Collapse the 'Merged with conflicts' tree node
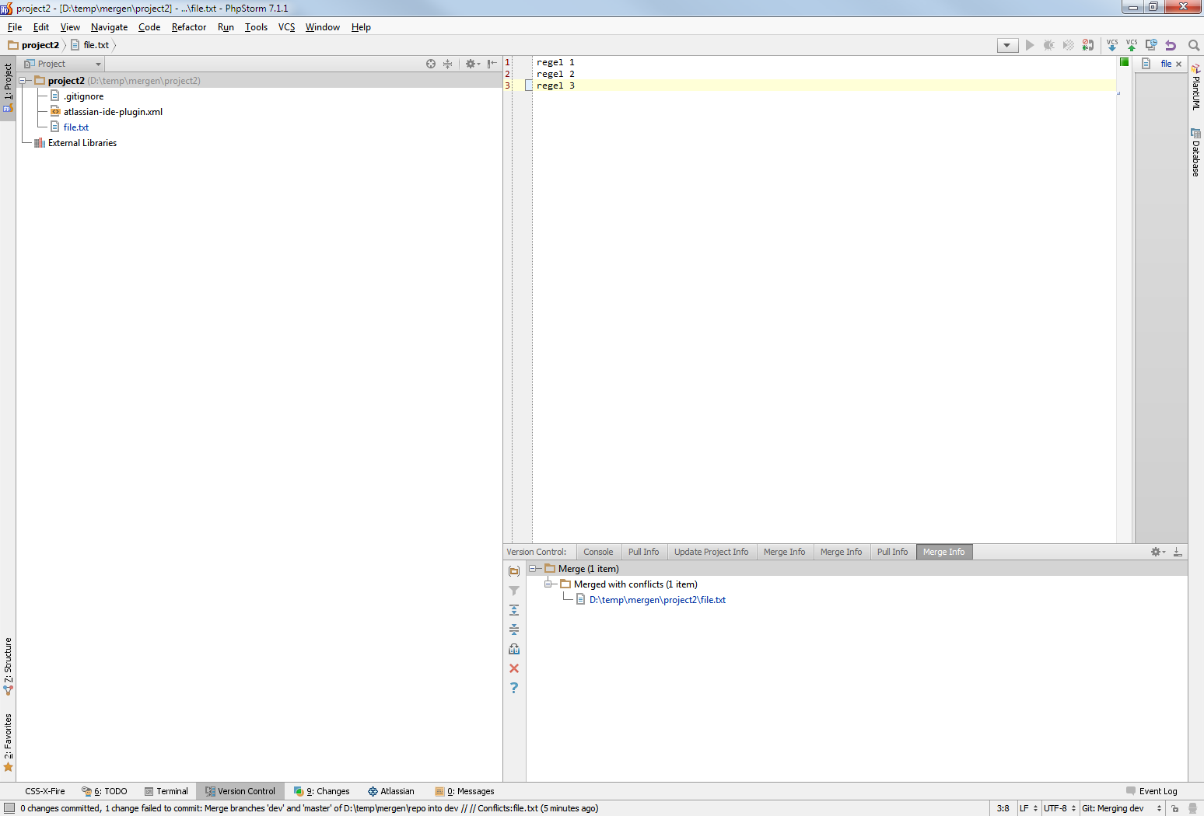The width and height of the screenshot is (1204, 816). point(548,584)
